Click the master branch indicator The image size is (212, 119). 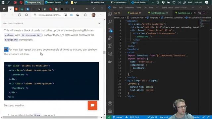118,117
